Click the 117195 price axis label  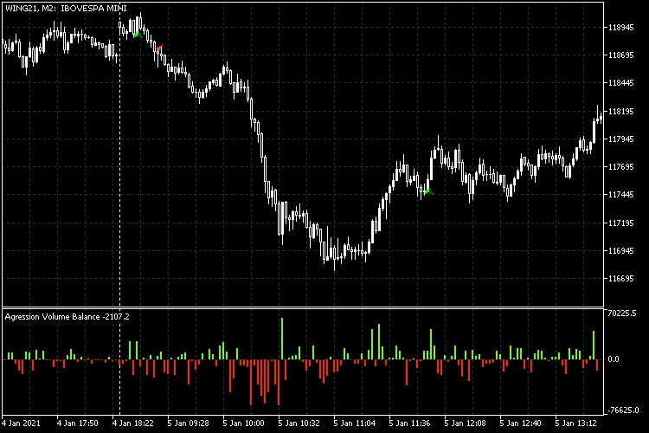point(620,223)
